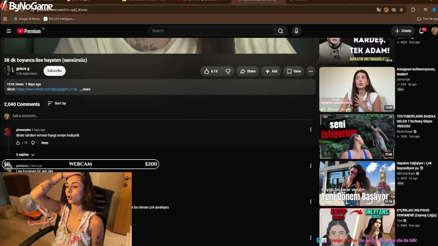
Task: Select the title 38 dk boyunca lise hayatım
Action: 46,60
